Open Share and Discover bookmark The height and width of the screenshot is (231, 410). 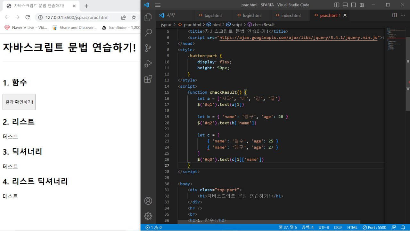(x=74, y=28)
